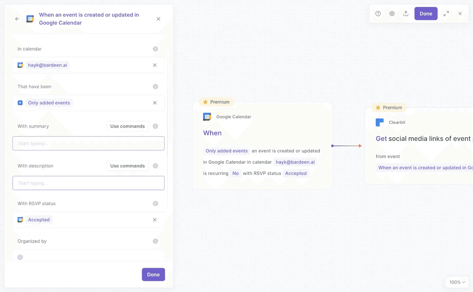Open the settings gear icon
This screenshot has width=473, height=292.
click(392, 14)
